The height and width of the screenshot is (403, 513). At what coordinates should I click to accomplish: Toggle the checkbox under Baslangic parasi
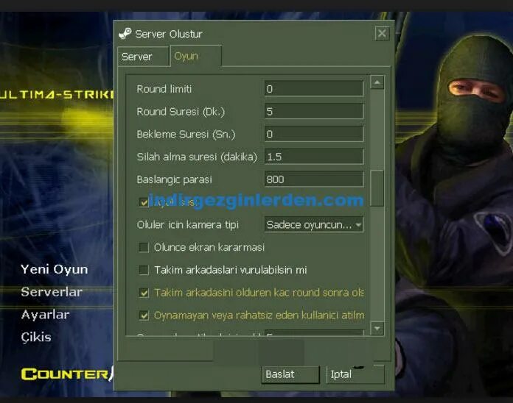[144, 202]
